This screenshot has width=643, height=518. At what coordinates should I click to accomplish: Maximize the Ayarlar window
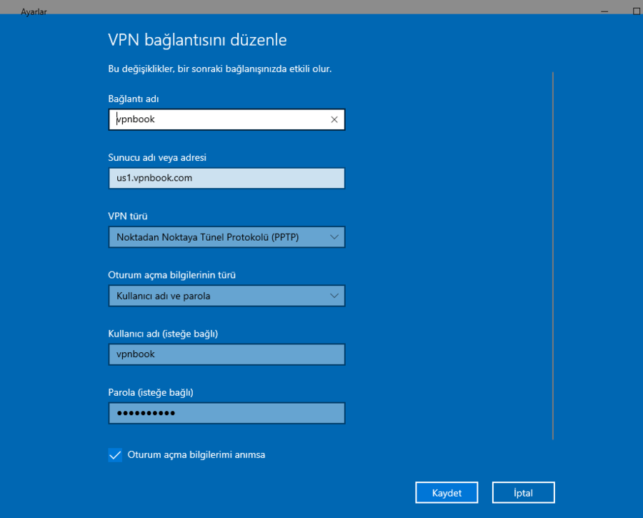(637, 11)
